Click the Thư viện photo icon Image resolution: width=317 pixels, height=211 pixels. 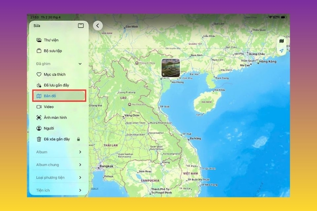click(39, 40)
